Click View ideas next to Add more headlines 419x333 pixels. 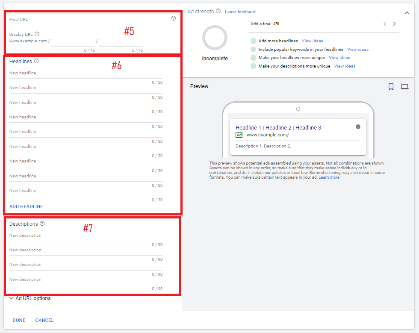click(313, 41)
